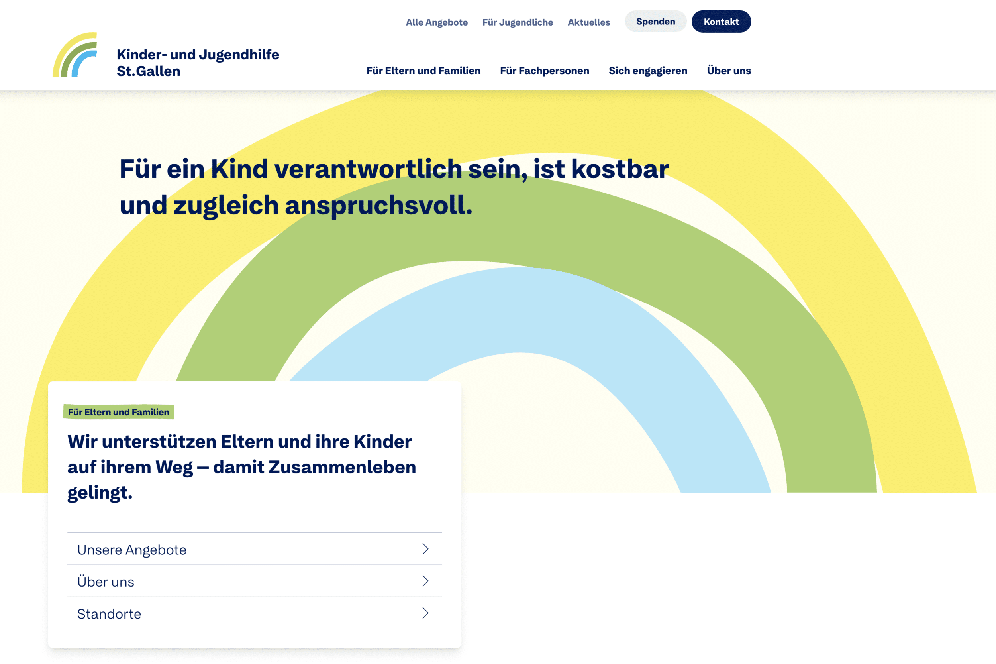Open Unsere Angebote list entry
Viewport: 996px width, 664px height.
pos(131,550)
